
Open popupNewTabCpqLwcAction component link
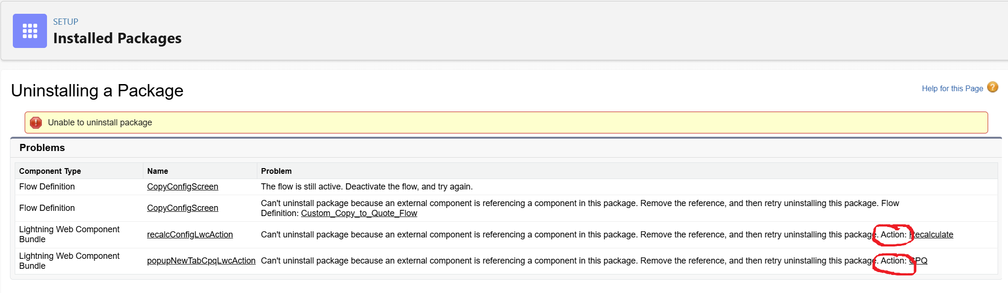coord(201,261)
